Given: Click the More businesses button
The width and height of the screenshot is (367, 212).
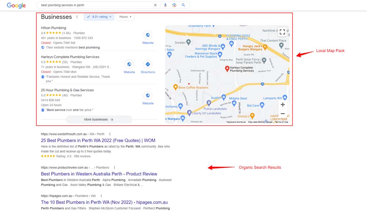Looking at the screenshot, I should tap(99, 119).
